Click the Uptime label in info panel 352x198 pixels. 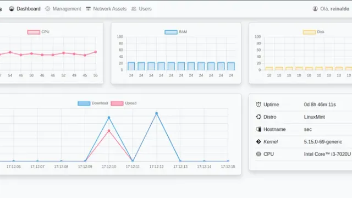tap(271, 105)
